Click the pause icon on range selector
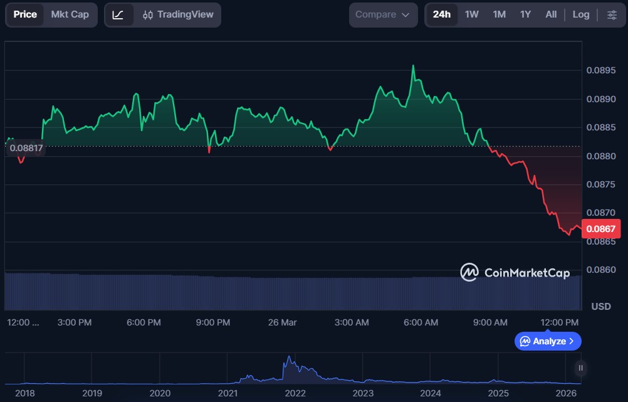This screenshot has height=402, width=628. pos(581,368)
